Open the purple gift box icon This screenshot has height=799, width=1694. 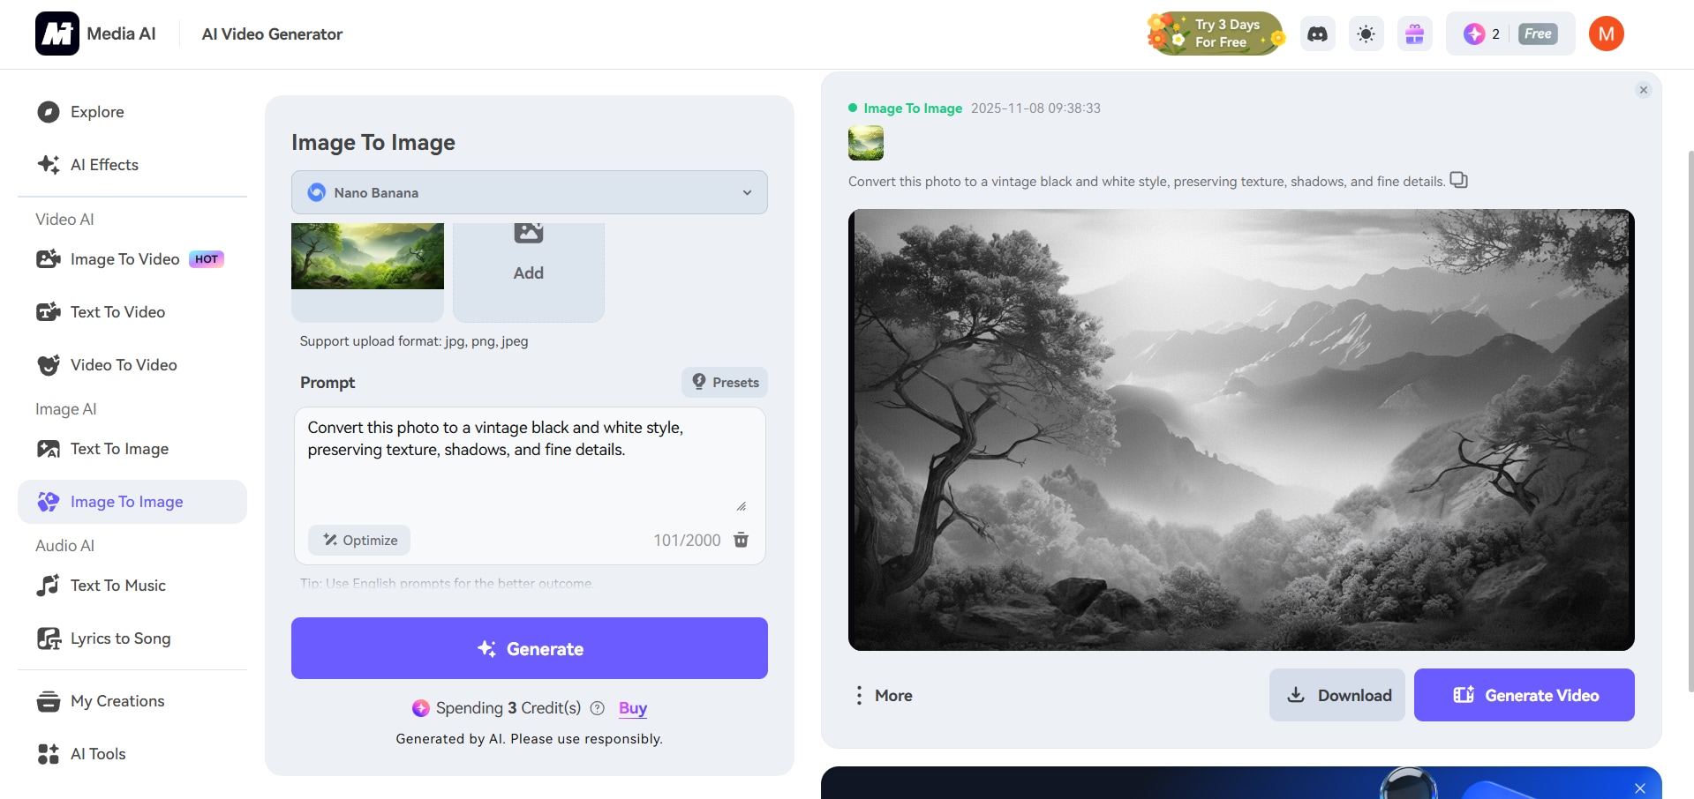[1415, 34]
